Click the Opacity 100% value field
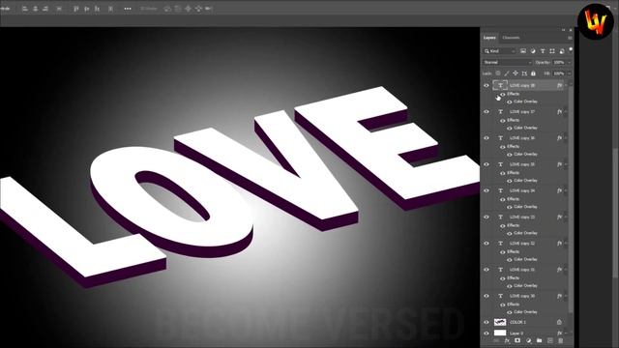The width and height of the screenshot is (619, 348). [x=559, y=62]
